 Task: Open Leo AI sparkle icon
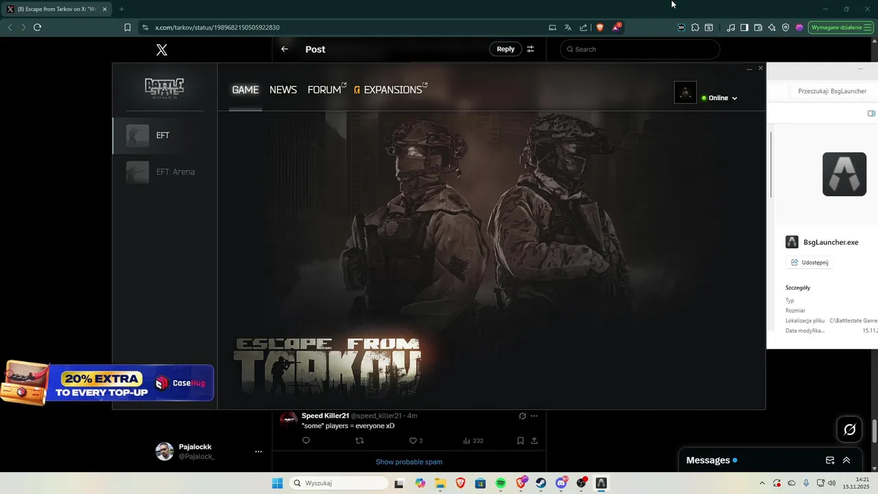point(772,27)
